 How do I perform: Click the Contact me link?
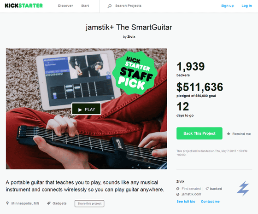click(210, 202)
